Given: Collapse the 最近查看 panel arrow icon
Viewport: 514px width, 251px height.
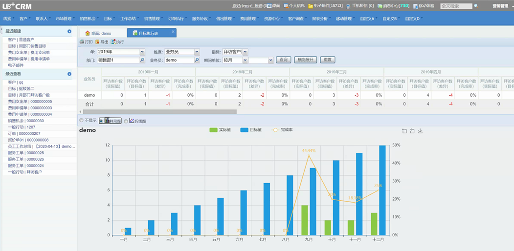Looking at the screenshot, I should [69, 74].
